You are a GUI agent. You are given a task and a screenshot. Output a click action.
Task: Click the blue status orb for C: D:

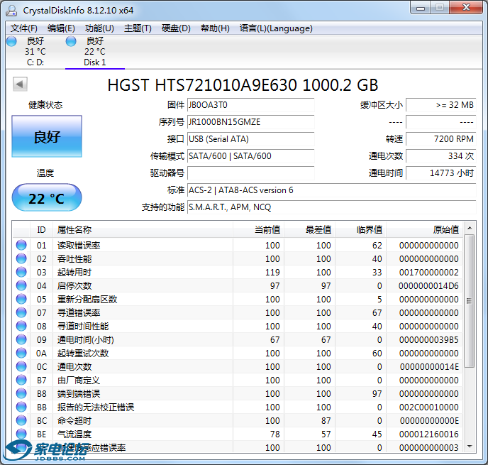[x=11, y=41]
